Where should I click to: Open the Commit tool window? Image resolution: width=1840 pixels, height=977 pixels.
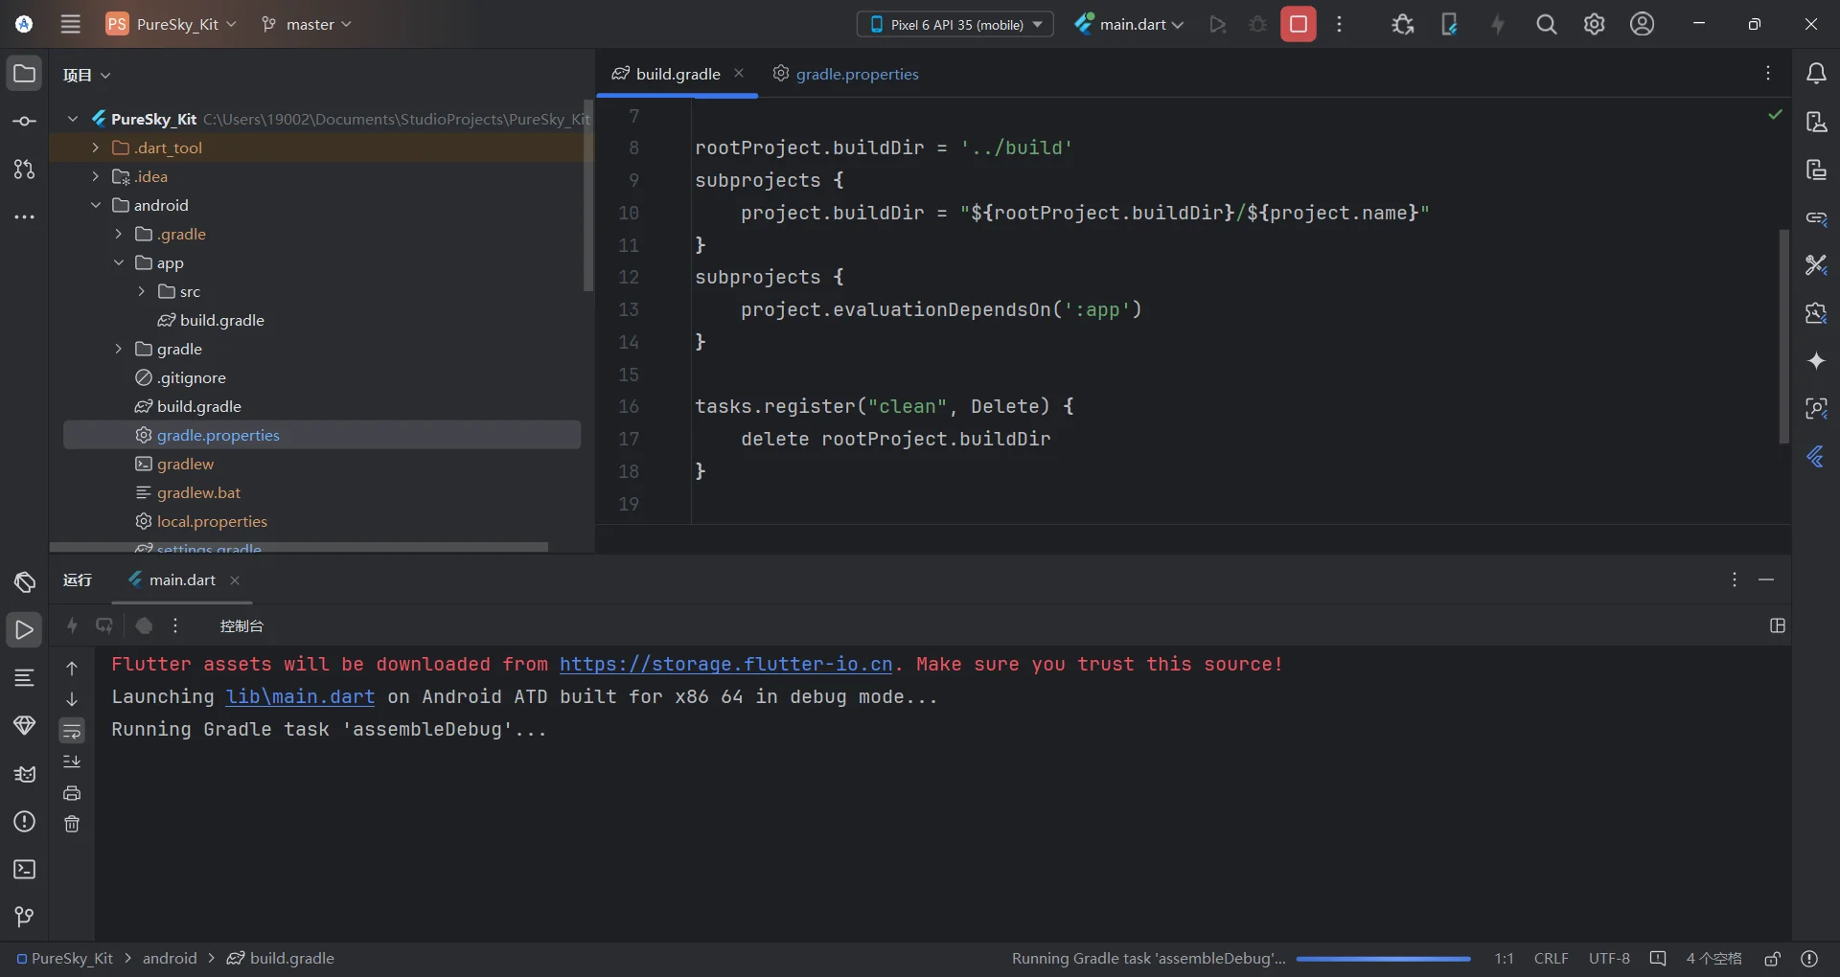(25, 122)
